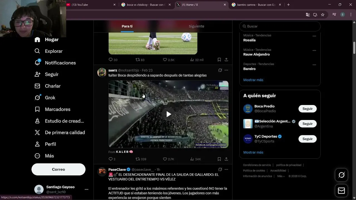
Task: Click the Buscar search field
Action: click(280, 26)
